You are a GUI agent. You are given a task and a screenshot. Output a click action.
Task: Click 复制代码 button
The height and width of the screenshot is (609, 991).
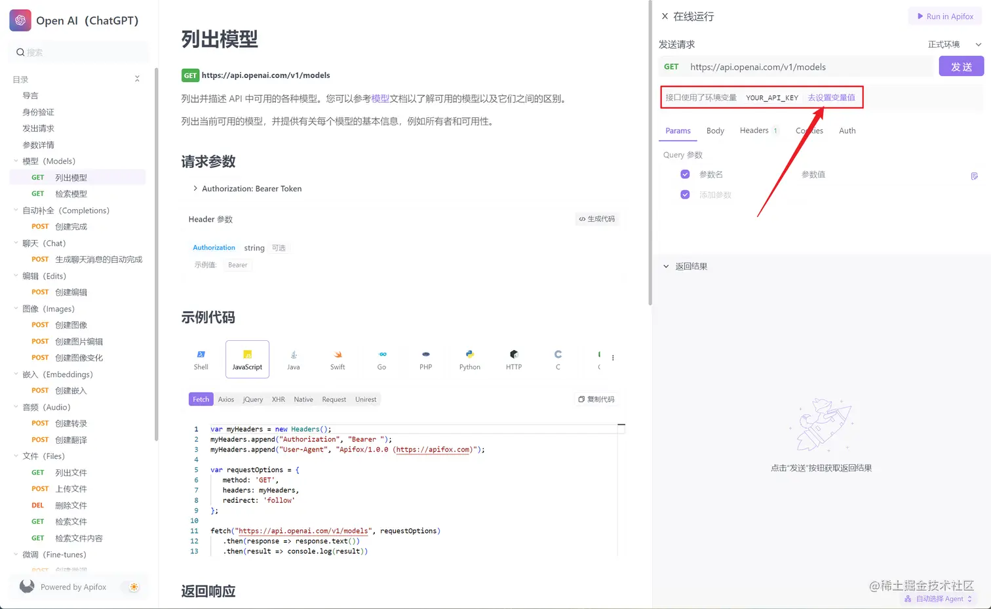(x=596, y=399)
